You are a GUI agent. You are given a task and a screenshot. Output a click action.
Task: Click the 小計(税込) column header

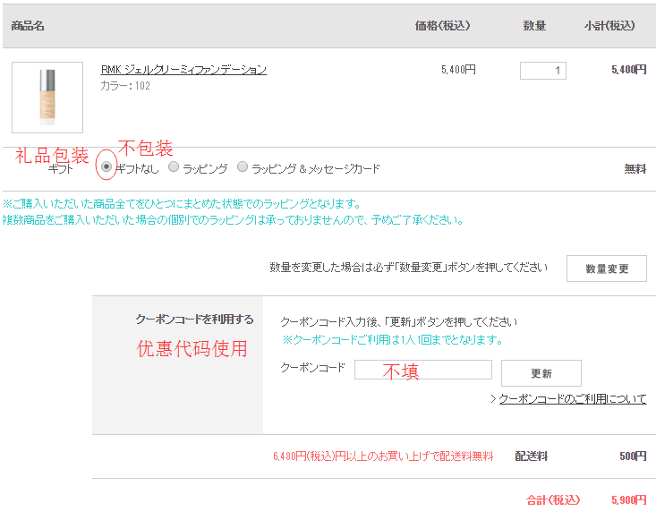609,26
